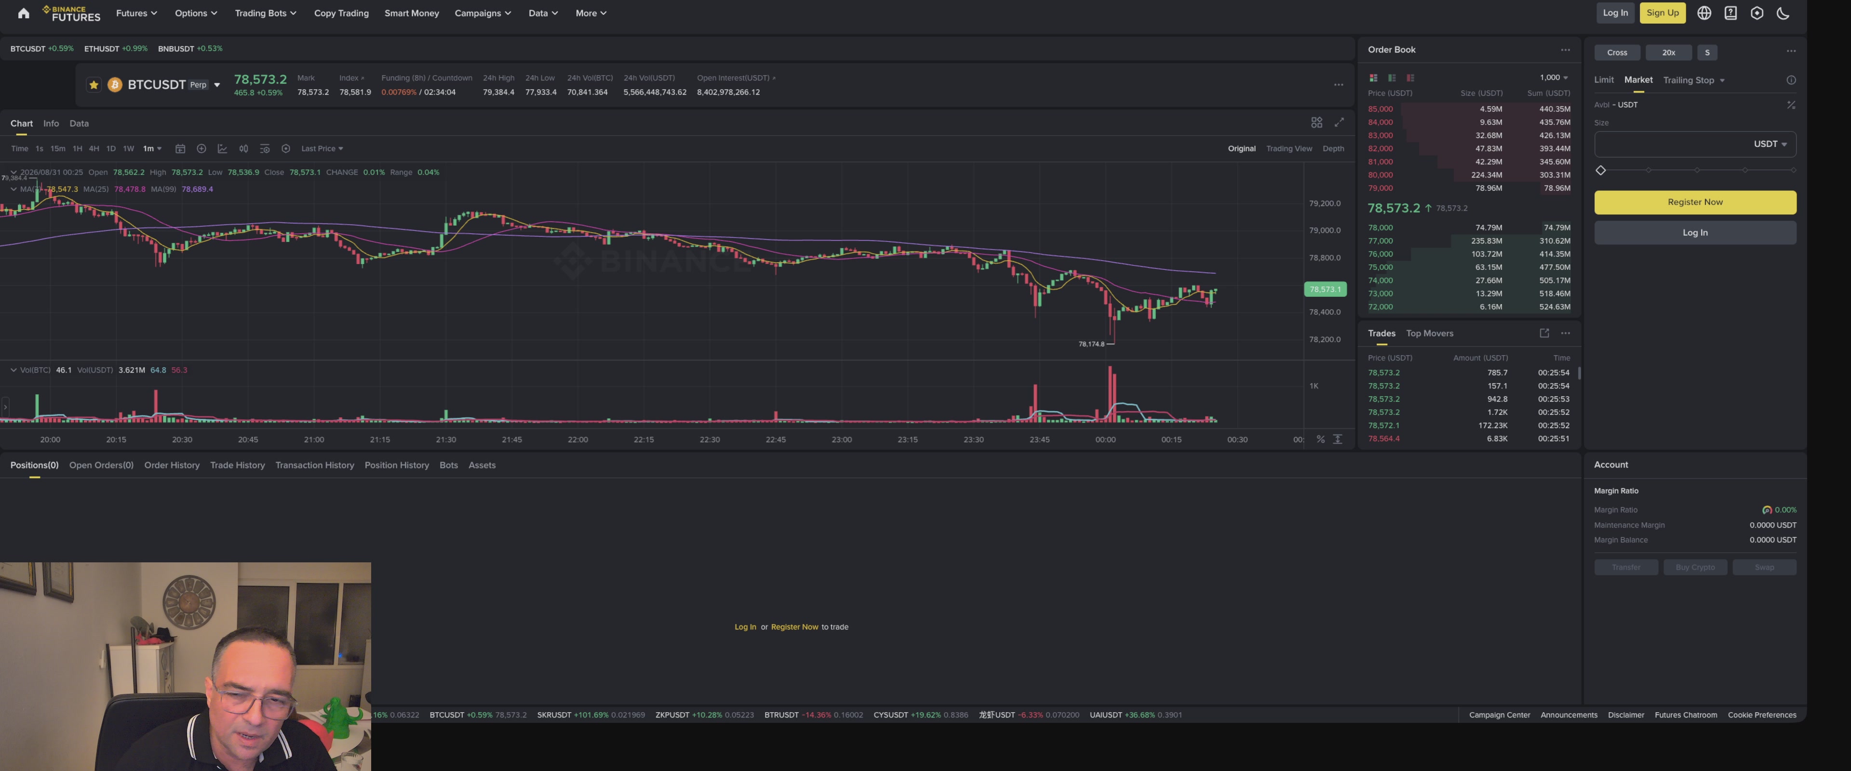Image resolution: width=1851 pixels, height=771 pixels.
Task: Open Order Book more options menu
Action: click(1565, 50)
